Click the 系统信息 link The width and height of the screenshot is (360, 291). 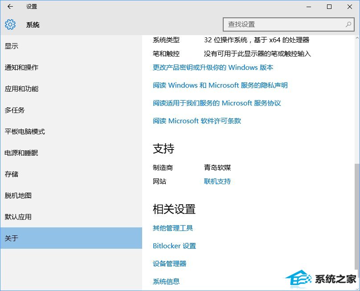point(166,281)
